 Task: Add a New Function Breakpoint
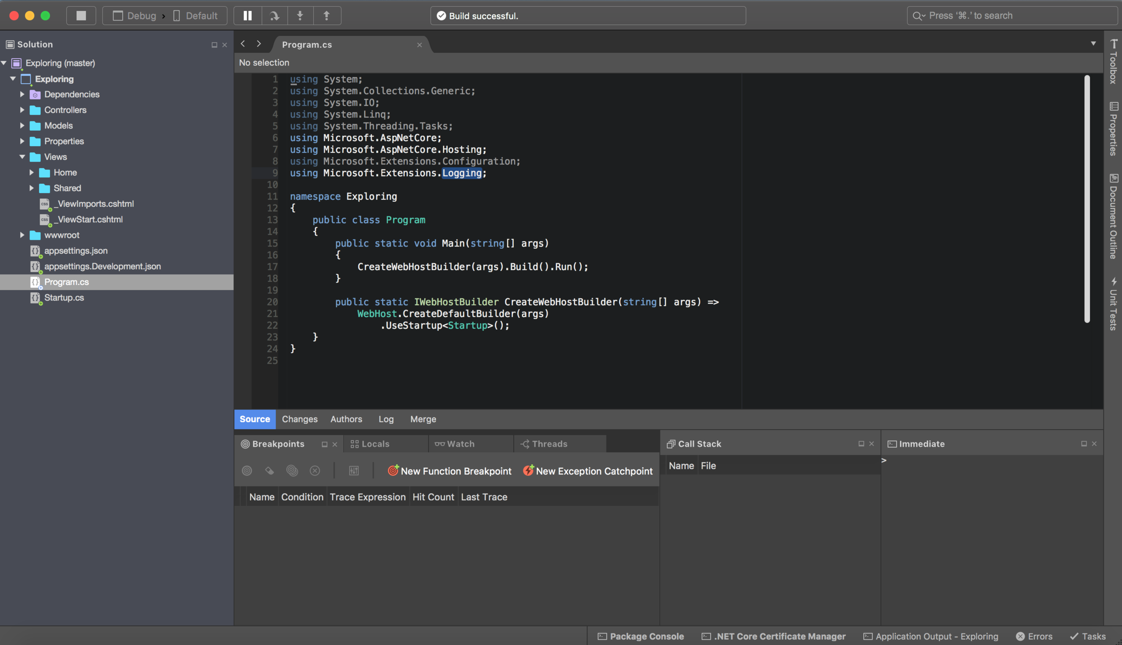point(449,471)
